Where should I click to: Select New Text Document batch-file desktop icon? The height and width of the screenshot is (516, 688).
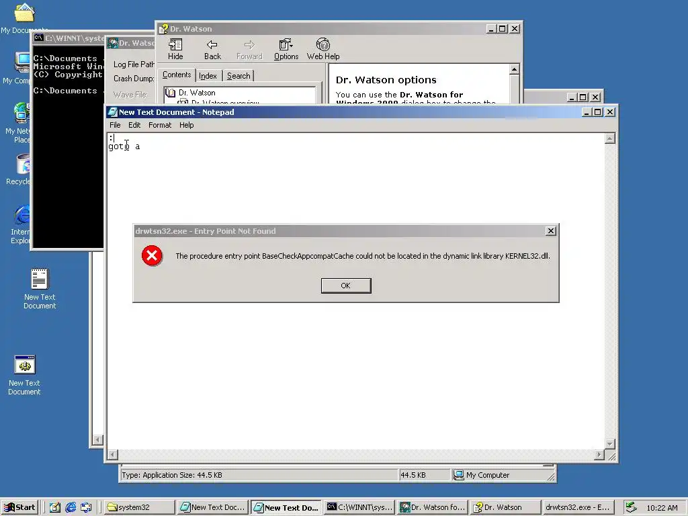pos(24,375)
